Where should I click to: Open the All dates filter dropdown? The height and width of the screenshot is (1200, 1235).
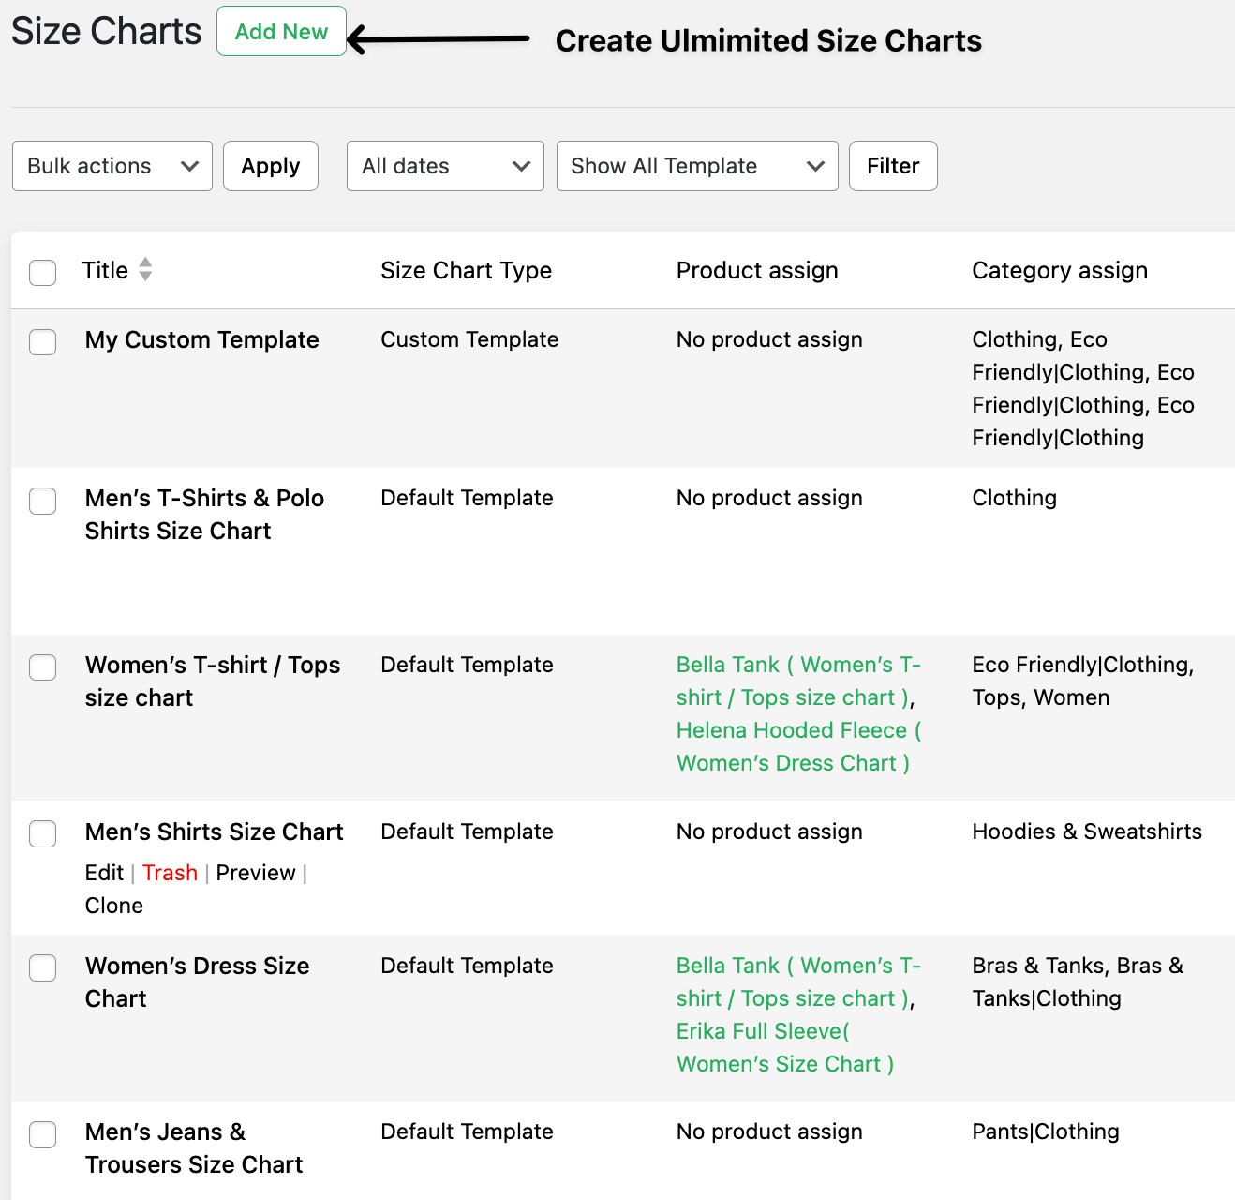pyautogui.click(x=444, y=166)
